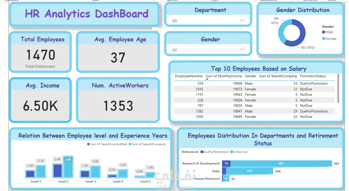Click monthly income cell 19973
This screenshot has height=191, width=349.
pyautogui.click(x=238, y=89)
